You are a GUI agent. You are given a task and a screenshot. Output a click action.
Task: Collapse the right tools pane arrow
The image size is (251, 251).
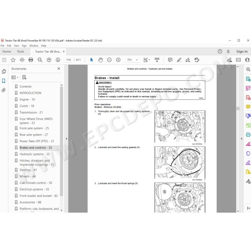pos(241,139)
